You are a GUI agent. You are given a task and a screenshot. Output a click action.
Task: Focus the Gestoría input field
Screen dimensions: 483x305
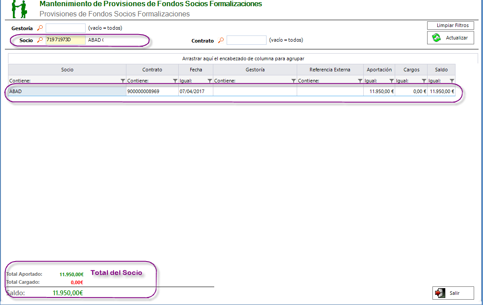click(x=66, y=28)
